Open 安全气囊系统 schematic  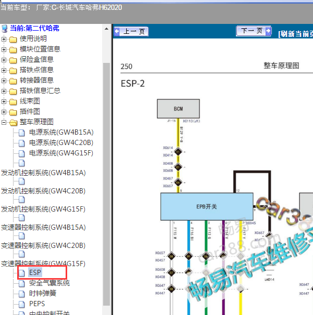coord(49,283)
